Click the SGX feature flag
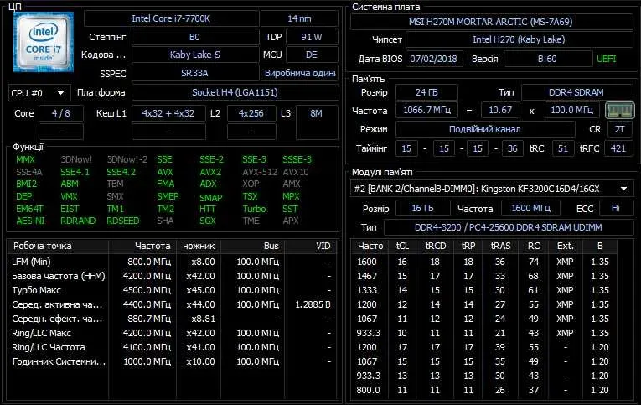 click(x=208, y=221)
